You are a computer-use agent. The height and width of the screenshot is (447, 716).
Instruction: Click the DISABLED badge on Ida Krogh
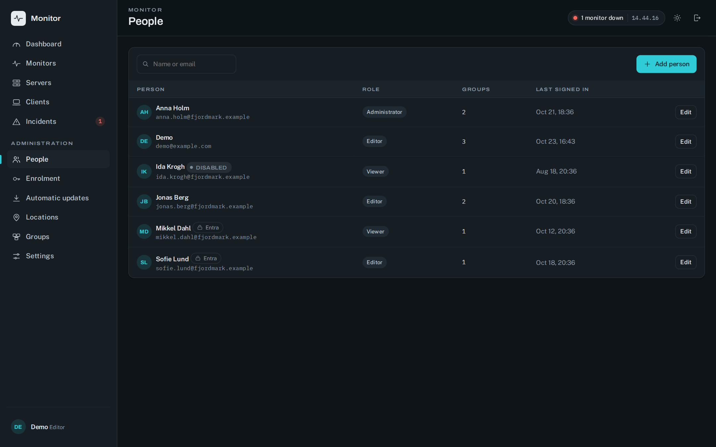tap(209, 168)
